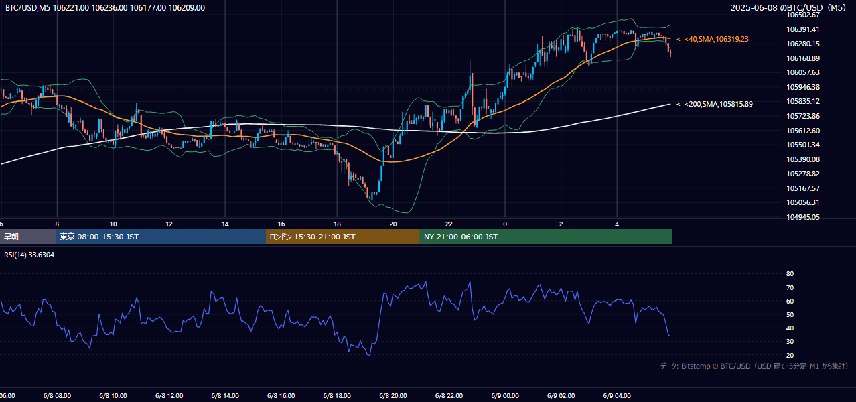Click the hour 12 label above the session bars
Screen dimensions: 856x402
click(169, 224)
